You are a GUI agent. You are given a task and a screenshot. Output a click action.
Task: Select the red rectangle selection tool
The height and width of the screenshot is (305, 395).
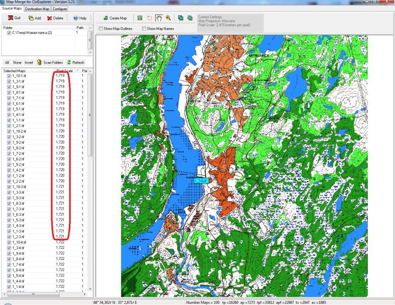pyautogui.click(x=149, y=18)
